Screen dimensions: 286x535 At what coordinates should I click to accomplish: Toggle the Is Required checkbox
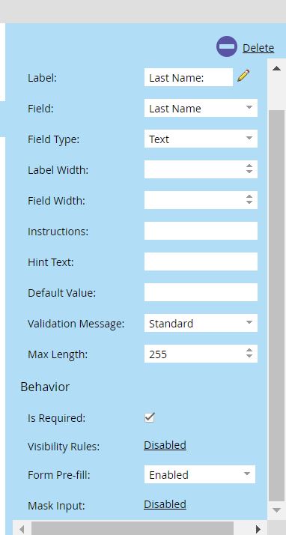tap(149, 417)
